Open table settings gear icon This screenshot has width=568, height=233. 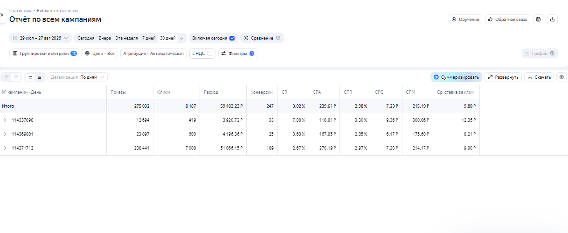tap(561, 77)
